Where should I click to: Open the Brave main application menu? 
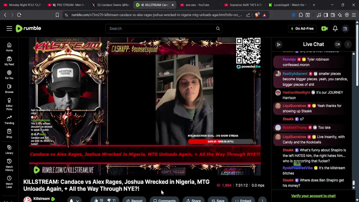pyautogui.click(x=354, y=15)
